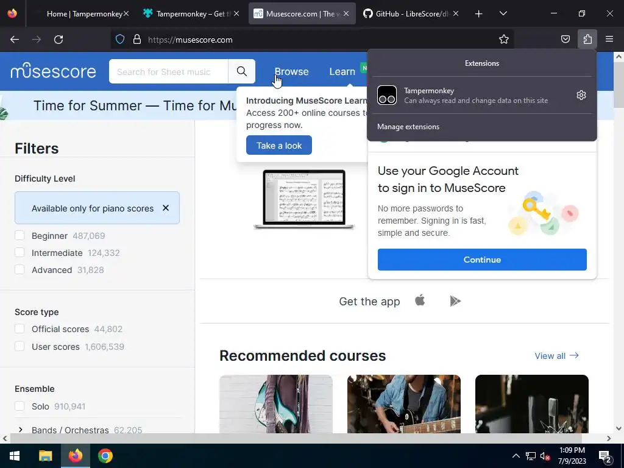Tick the Solo ensemble checkbox

tap(19, 406)
